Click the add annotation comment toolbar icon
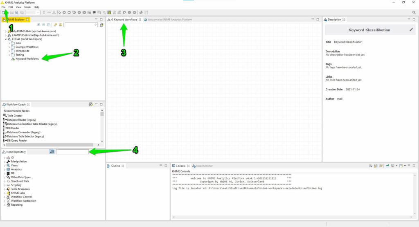 coord(94,13)
